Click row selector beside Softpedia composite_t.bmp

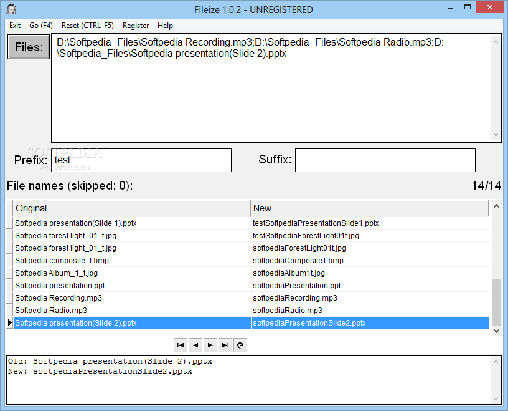(10, 260)
